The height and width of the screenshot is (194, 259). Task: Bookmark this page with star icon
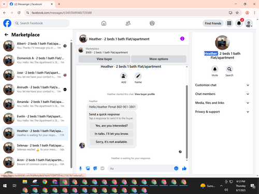click(x=237, y=13)
